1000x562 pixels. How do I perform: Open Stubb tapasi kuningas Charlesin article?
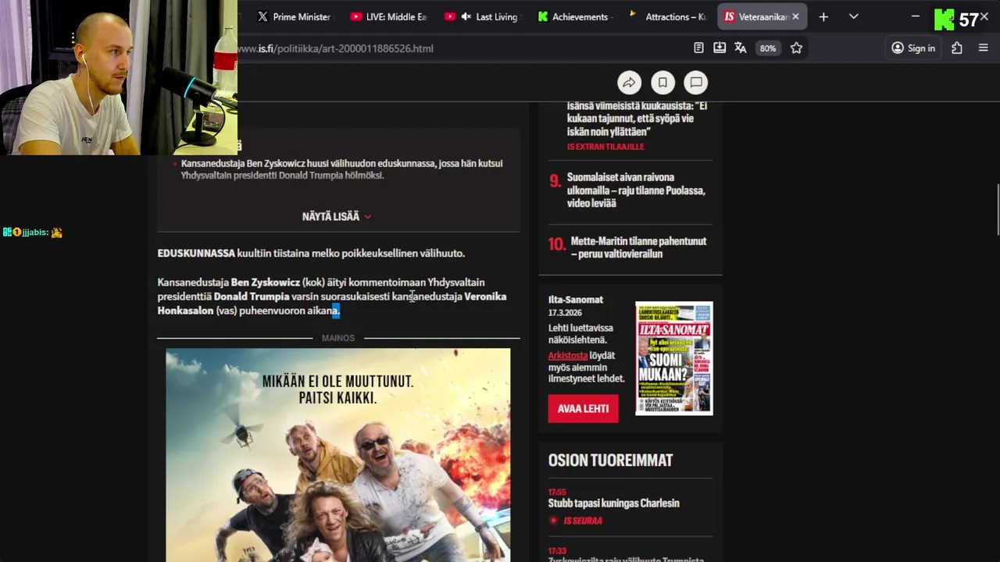pos(613,503)
